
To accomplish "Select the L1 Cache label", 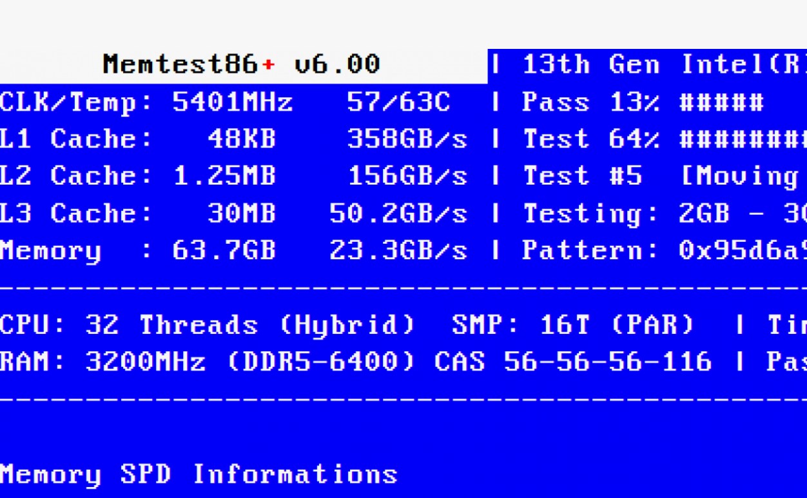I will (76, 139).
